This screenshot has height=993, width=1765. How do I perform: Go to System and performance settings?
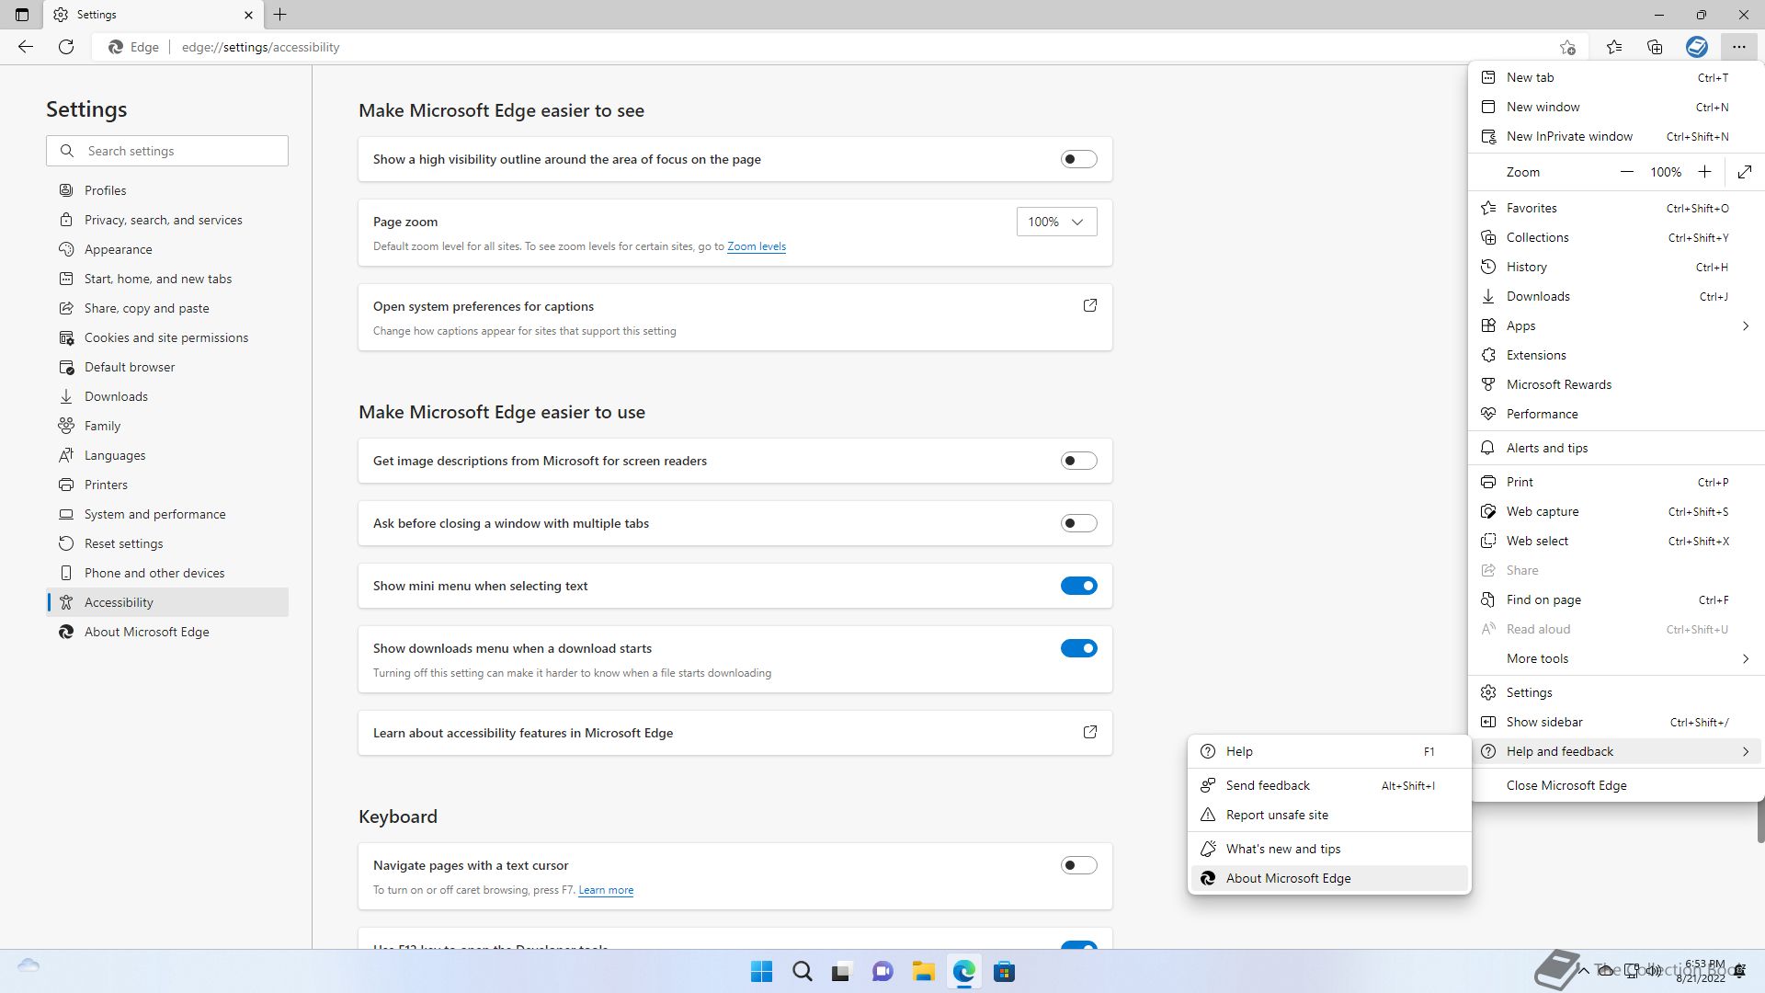click(167, 514)
